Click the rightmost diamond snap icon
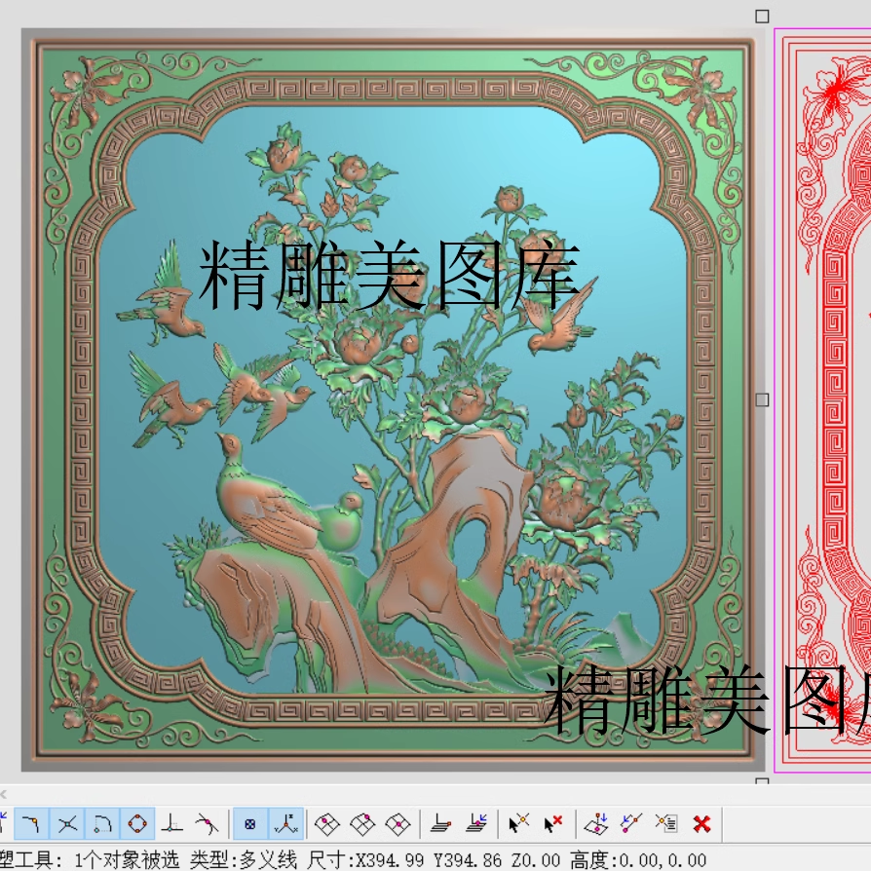871x871 pixels. click(x=398, y=823)
